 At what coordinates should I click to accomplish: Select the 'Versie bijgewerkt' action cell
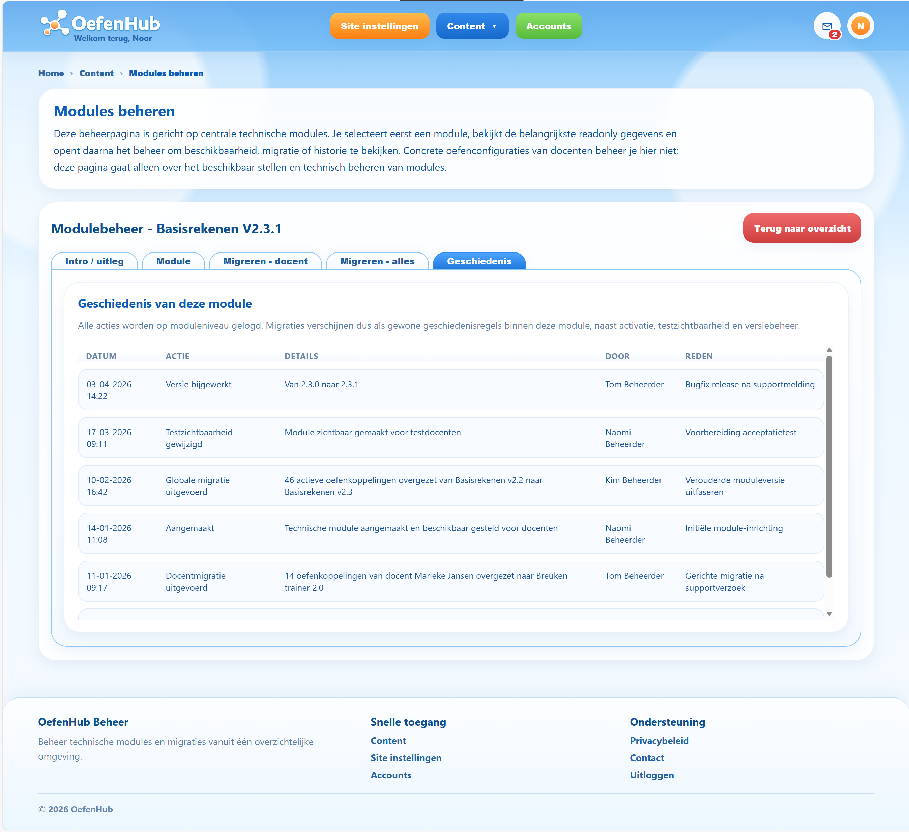(198, 384)
